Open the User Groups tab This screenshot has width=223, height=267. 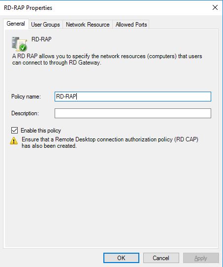click(x=46, y=25)
